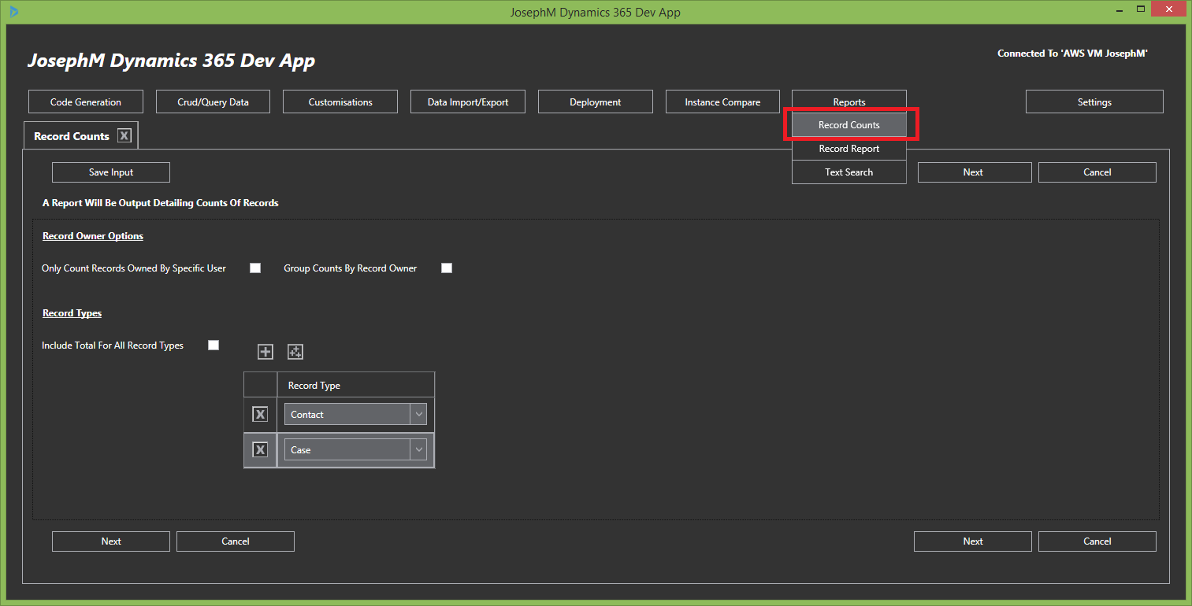Delete the Case row using its X icon
The height and width of the screenshot is (606, 1192).
coord(260,450)
